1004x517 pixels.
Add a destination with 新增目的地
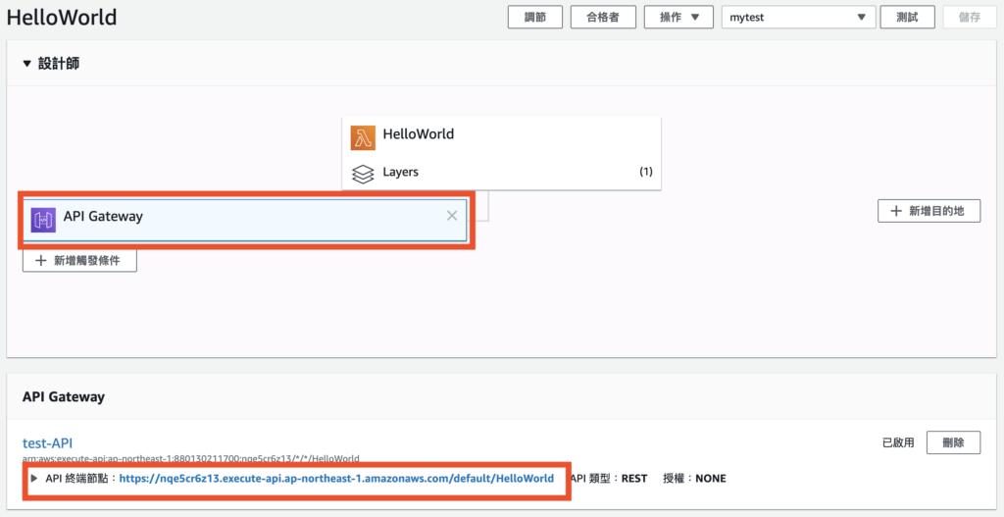click(929, 211)
